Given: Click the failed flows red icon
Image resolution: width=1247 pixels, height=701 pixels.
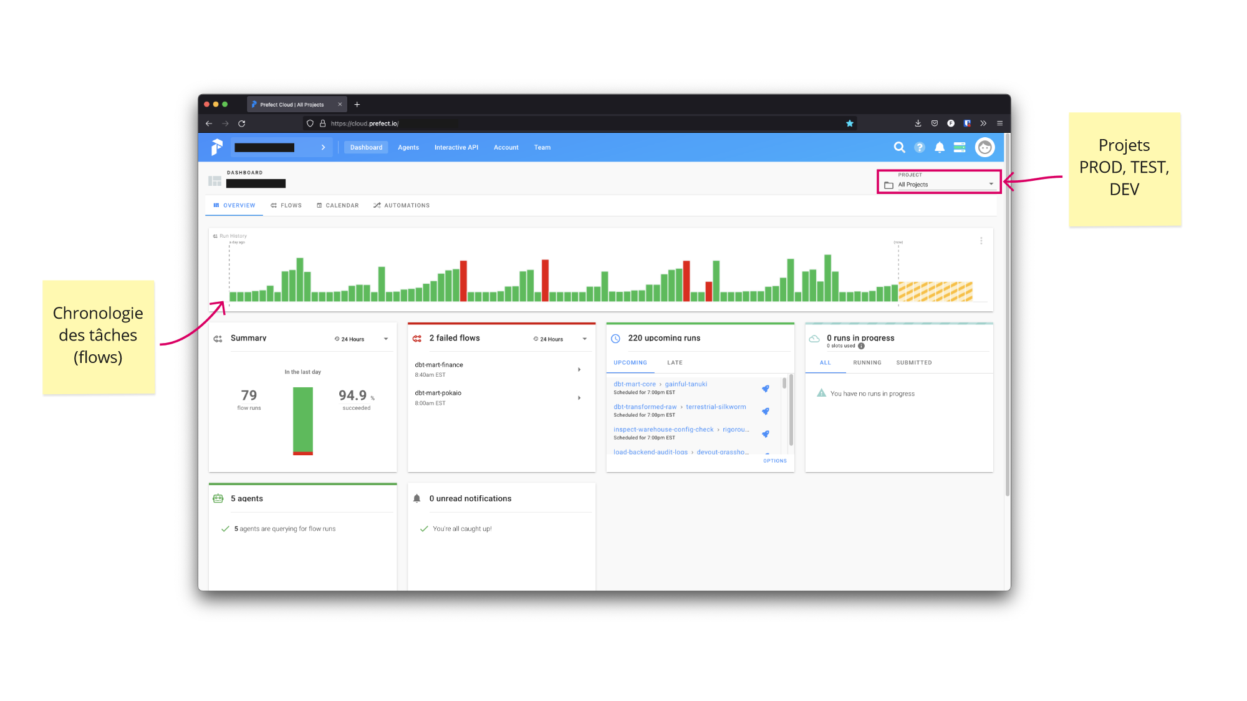Looking at the screenshot, I should [417, 339].
